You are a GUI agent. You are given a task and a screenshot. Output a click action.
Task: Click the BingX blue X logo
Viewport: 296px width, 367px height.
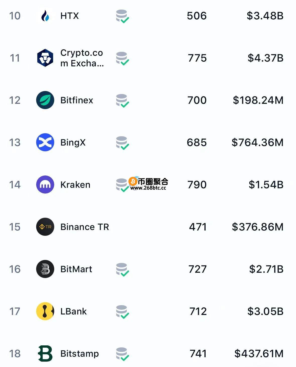pyautogui.click(x=45, y=142)
